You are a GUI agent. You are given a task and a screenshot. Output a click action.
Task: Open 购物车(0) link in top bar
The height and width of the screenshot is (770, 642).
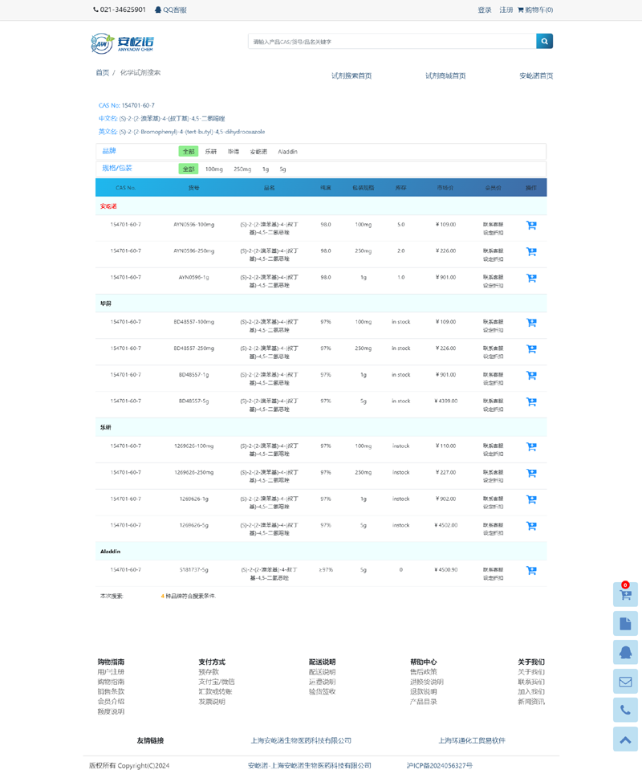tap(535, 10)
